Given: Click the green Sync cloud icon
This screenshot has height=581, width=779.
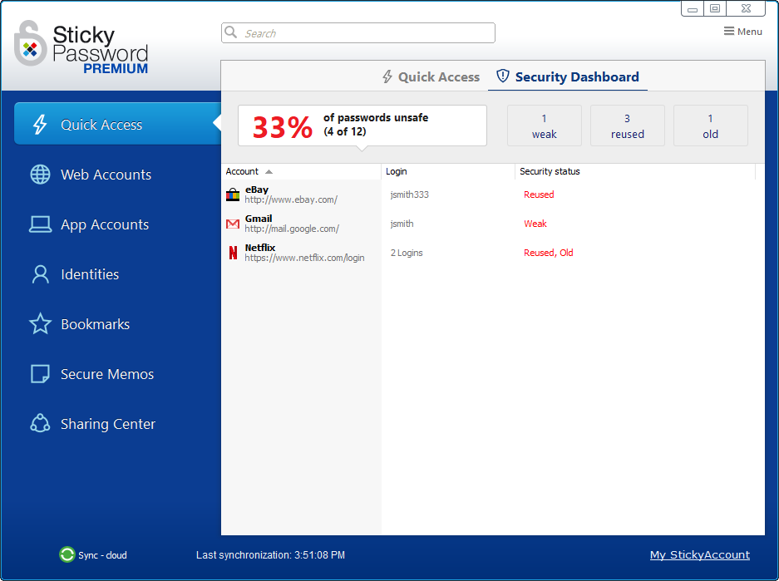Looking at the screenshot, I should point(67,554).
